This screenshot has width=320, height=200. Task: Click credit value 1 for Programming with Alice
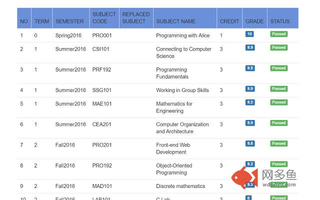(221, 35)
